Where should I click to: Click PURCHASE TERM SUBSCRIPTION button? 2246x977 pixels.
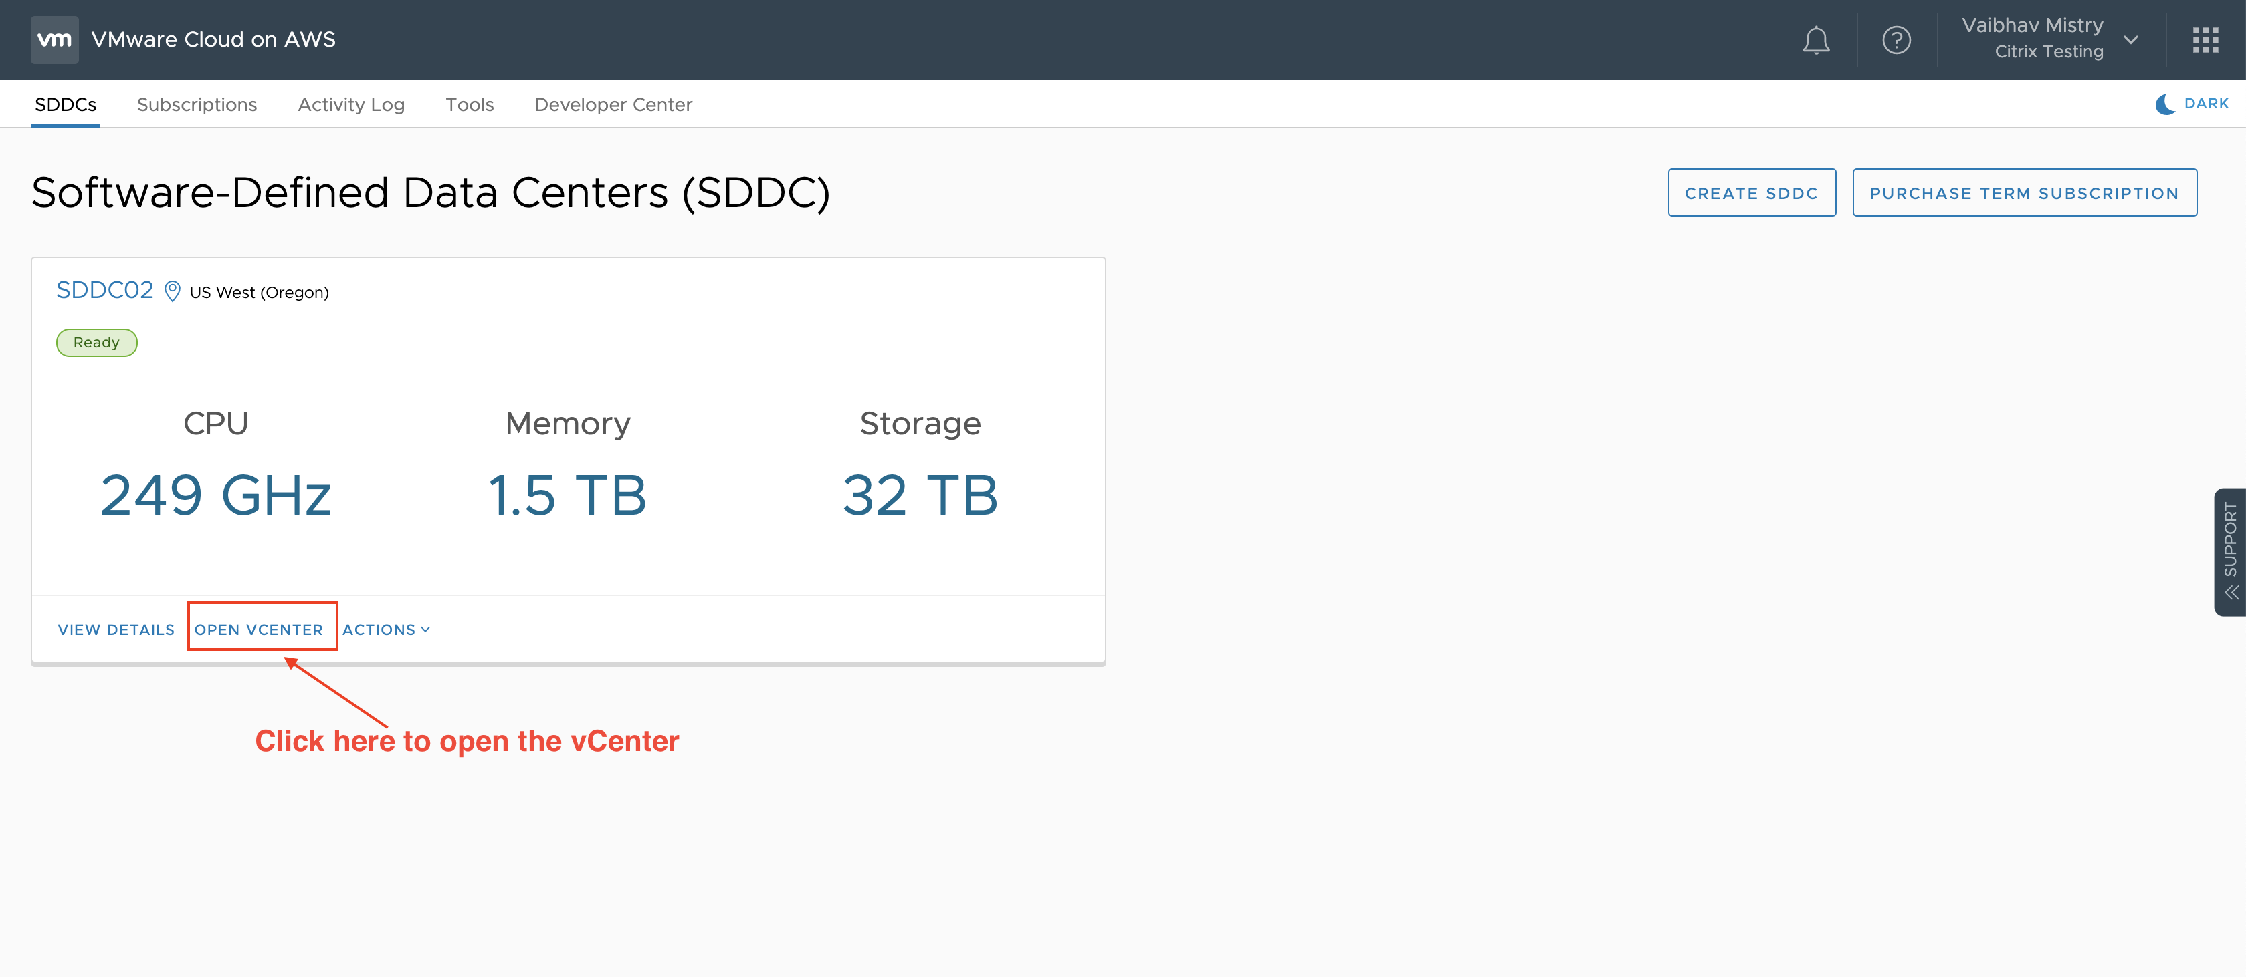[2024, 192]
